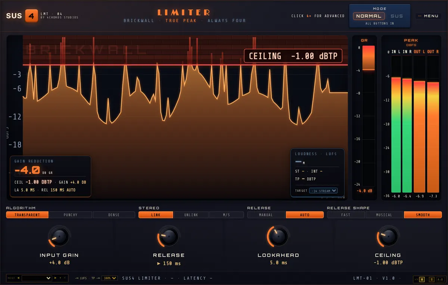Click the -4.0 gain reduction readout
The width and height of the screenshot is (448, 285).
pyautogui.click(x=27, y=170)
